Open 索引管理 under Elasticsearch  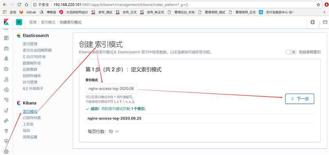pyautogui.click(x=30, y=44)
